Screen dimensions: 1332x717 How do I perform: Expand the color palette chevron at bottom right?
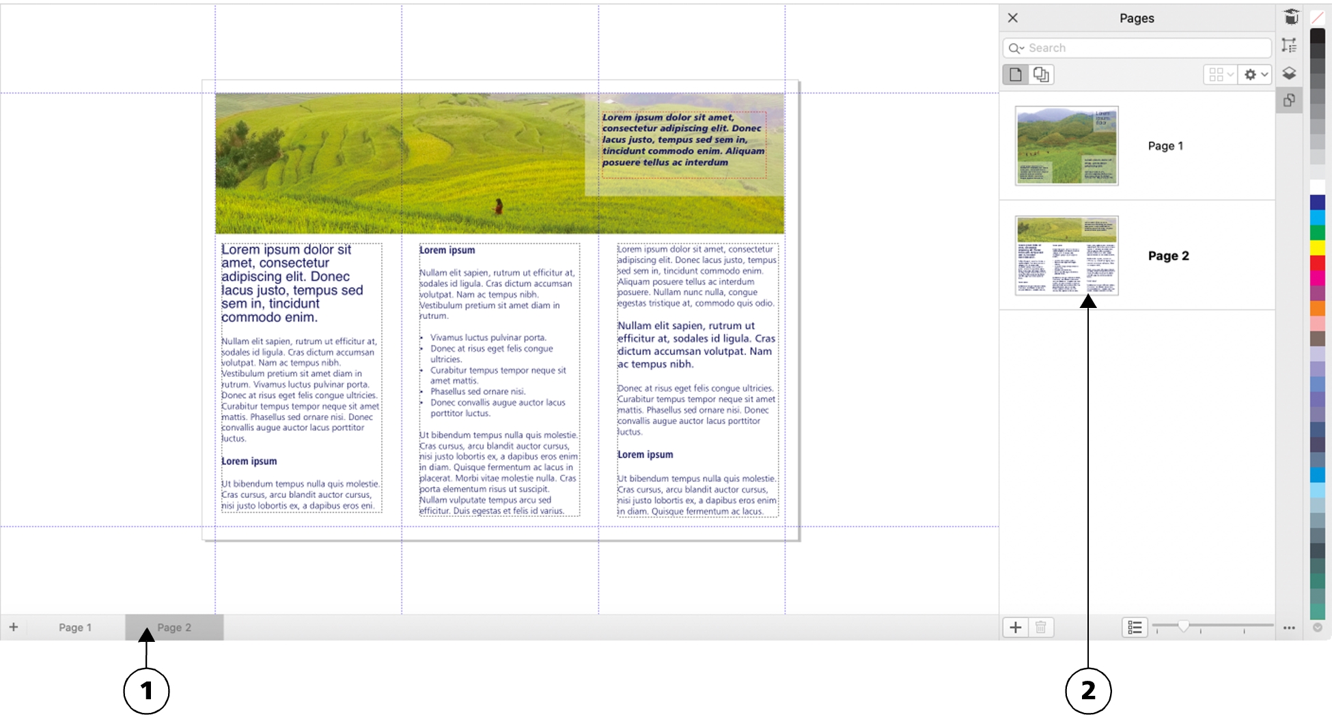(x=1318, y=627)
